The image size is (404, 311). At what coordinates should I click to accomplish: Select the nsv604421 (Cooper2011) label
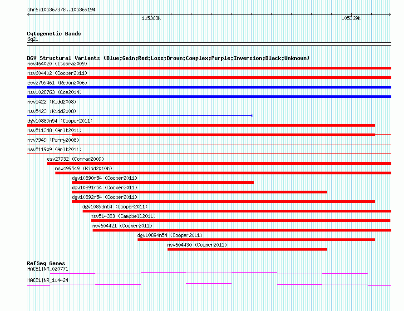(x=123, y=226)
